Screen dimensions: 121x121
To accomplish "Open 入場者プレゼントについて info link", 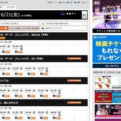I will pos(64,28).
